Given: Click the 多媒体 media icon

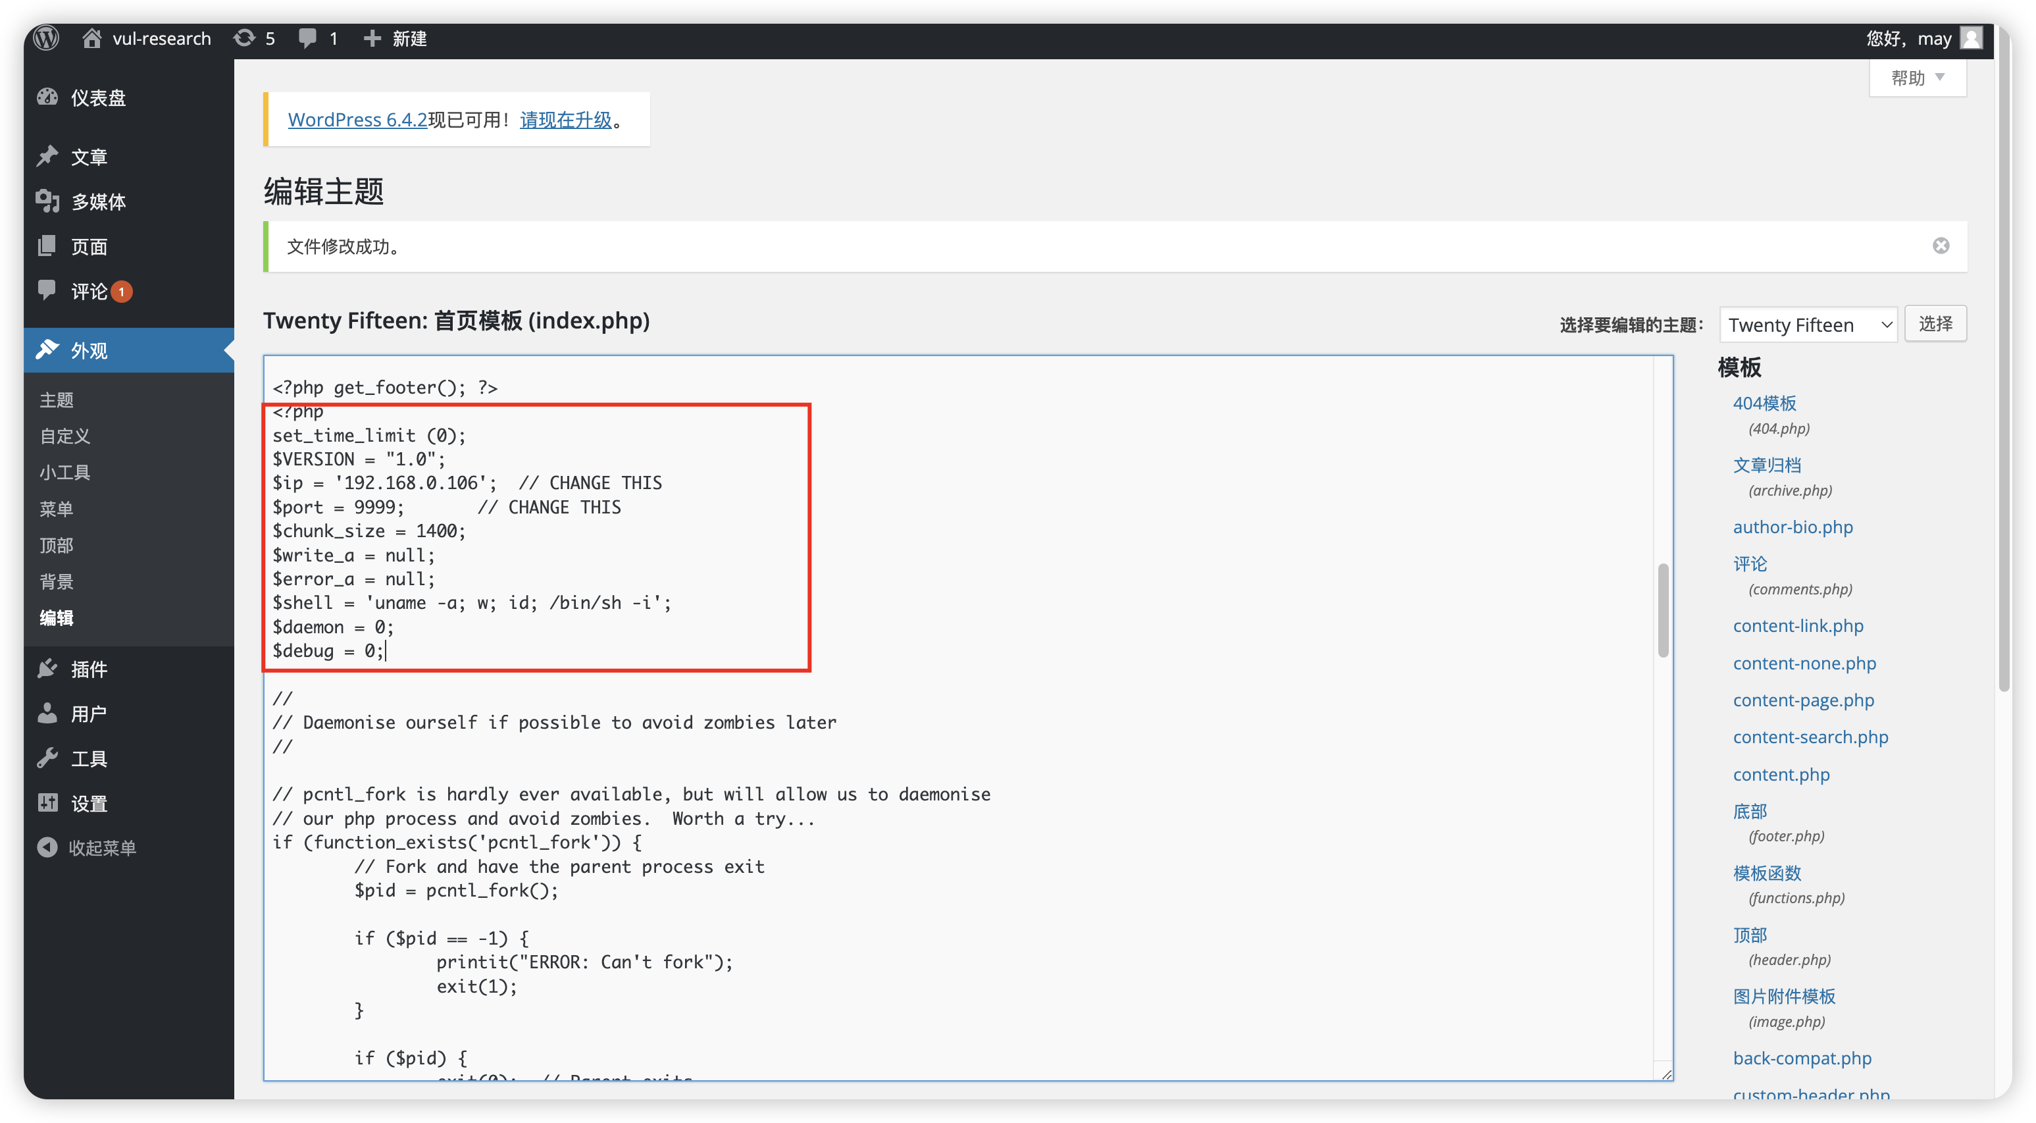Looking at the screenshot, I should pyautogui.click(x=47, y=201).
